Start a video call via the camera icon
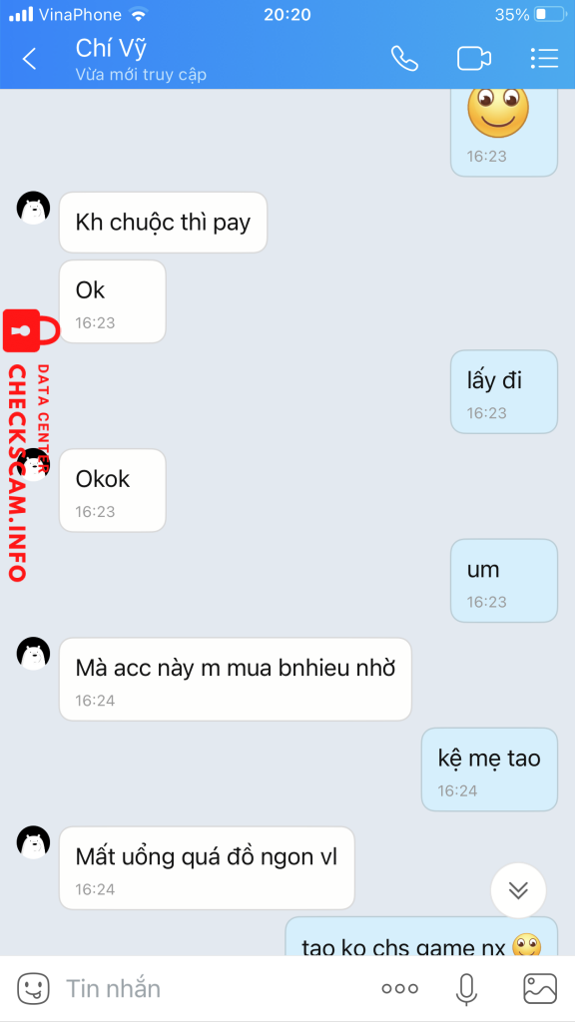 click(474, 59)
